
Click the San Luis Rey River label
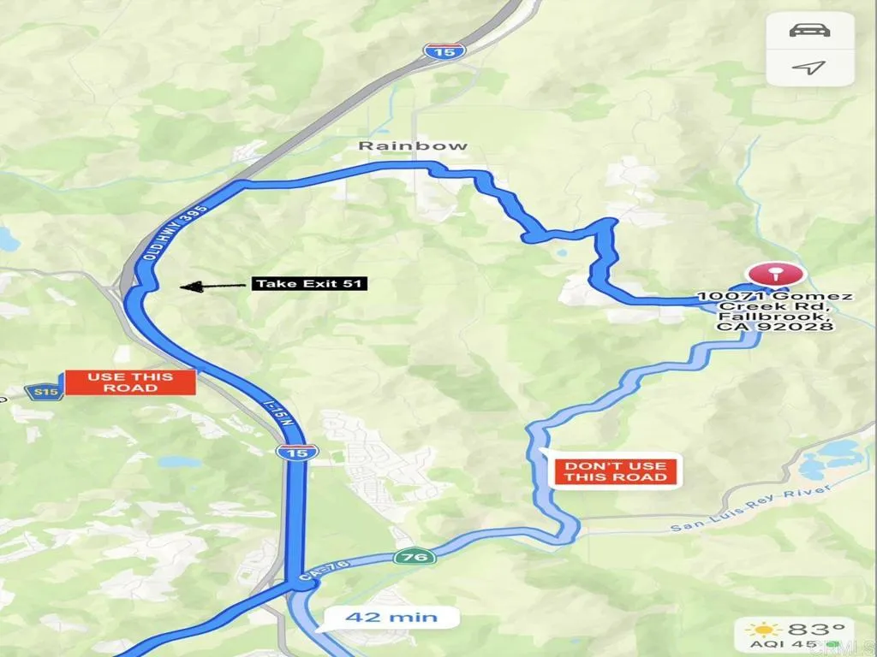tap(749, 508)
